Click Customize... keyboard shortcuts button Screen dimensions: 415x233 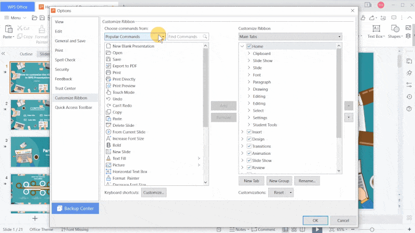coord(154,193)
